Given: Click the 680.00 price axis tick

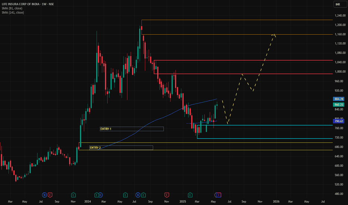Looking at the screenshot, I should 339,147.
